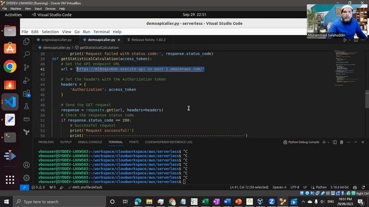Open editor More Actions ellipsis
The height and width of the screenshot is (207, 369).
pos(363,40)
